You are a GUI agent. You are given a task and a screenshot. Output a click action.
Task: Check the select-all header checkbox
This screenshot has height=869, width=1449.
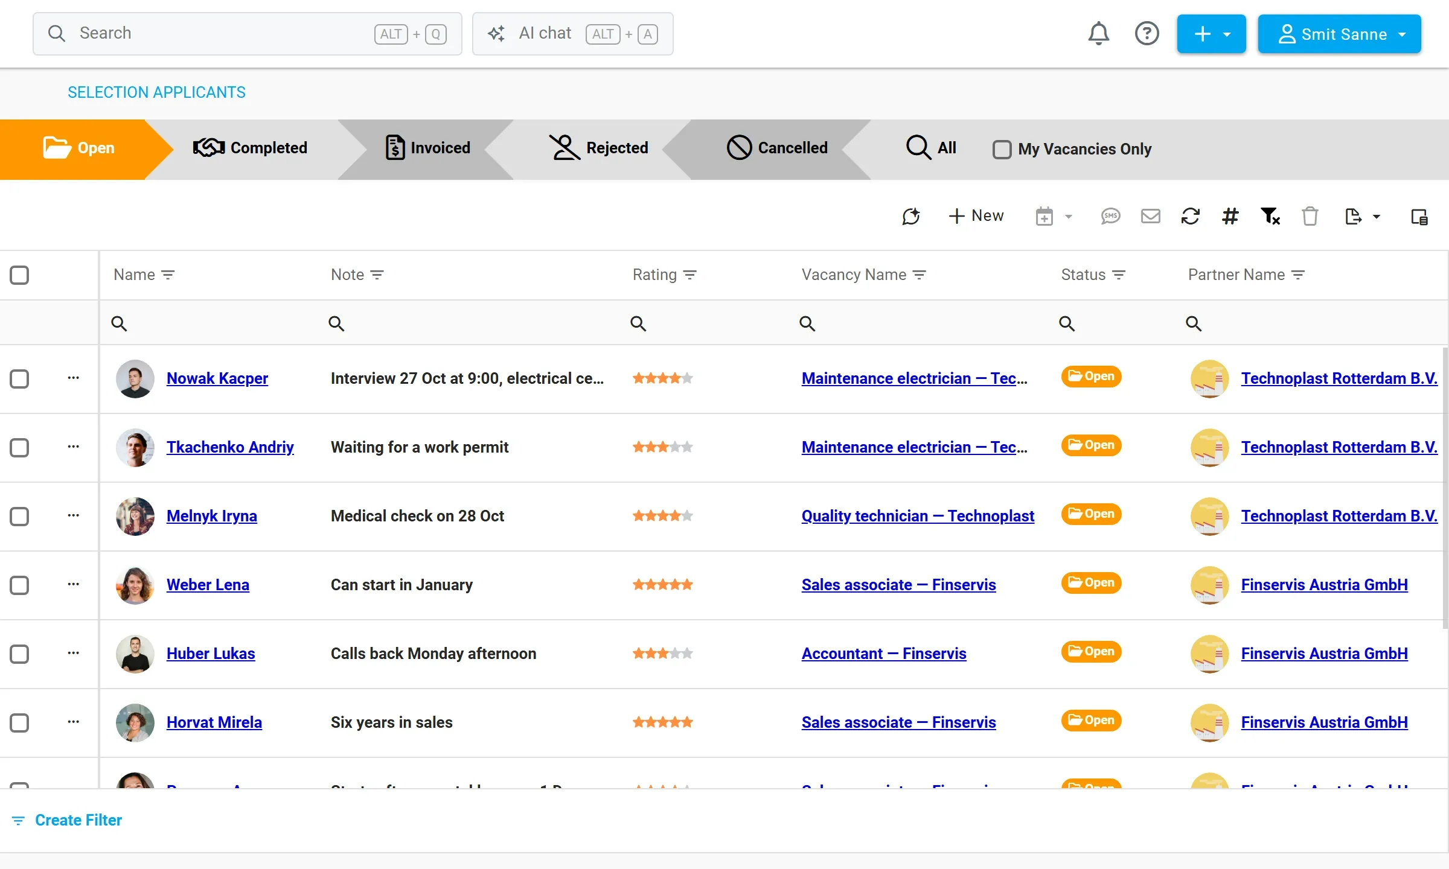tap(19, 275)
